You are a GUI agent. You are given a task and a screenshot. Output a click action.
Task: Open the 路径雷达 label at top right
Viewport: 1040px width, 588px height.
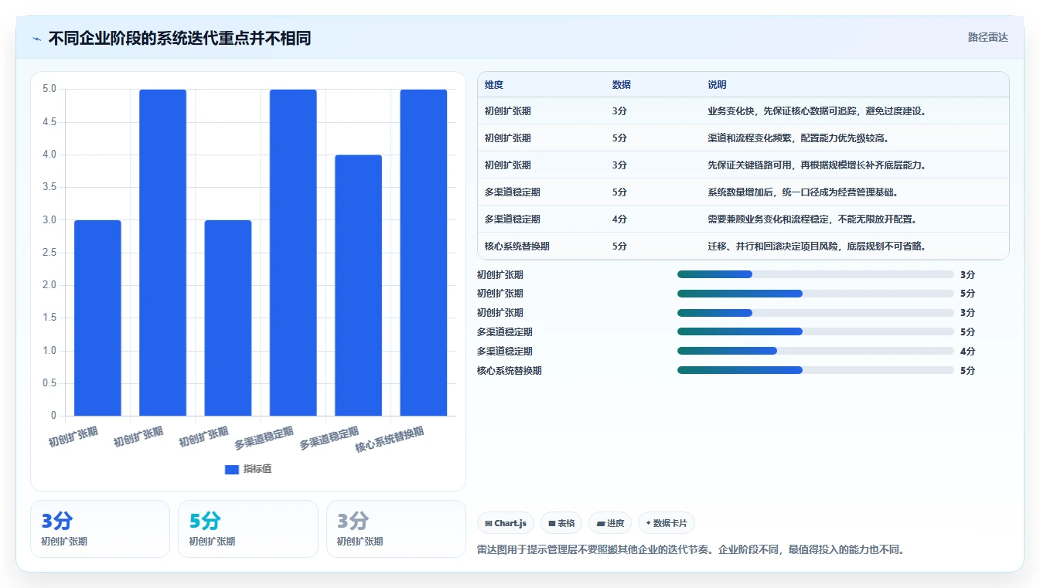988,37
